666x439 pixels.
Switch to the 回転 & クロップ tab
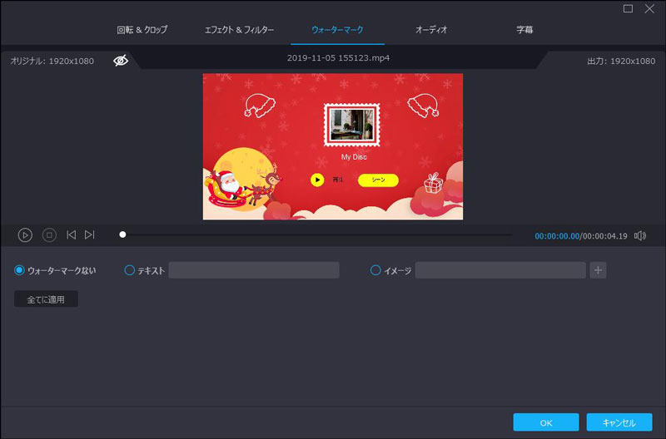click(x=142, y=30)
